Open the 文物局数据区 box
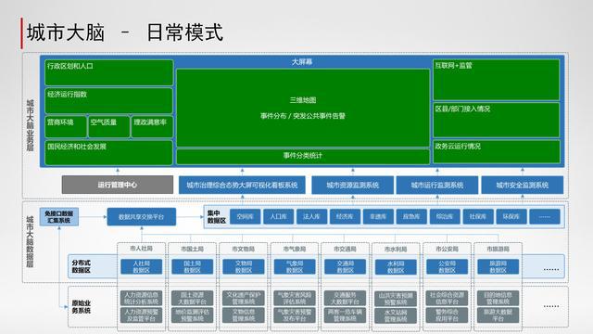The height and width of the screenshot is (334, 593). pos(243,266)
